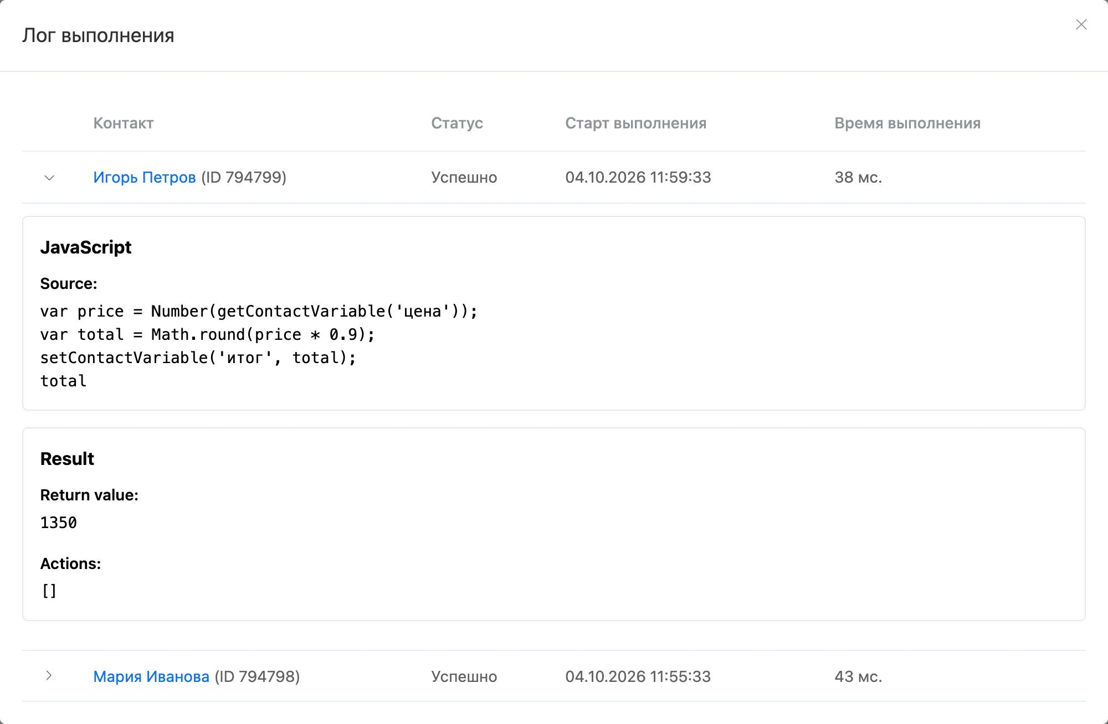Click the Контакт column header

tap(124, 123)
